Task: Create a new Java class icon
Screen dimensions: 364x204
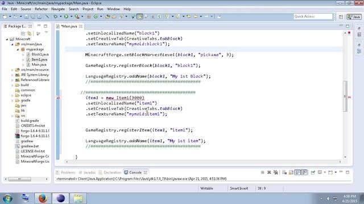Action: (x=96, y=16)
